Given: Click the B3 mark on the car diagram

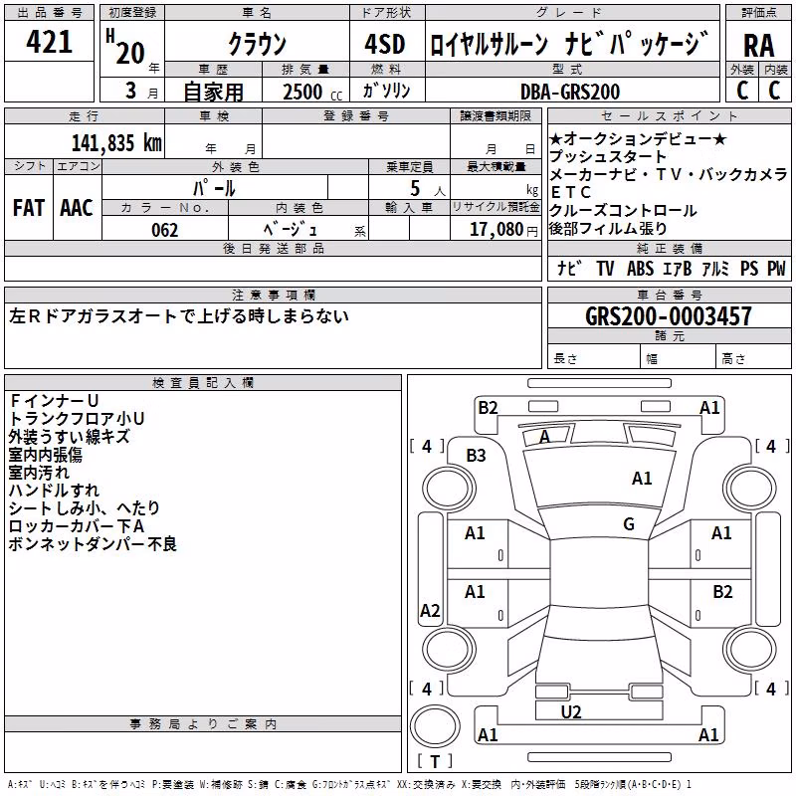Looking at the screenshot, I should click(476, 456).
